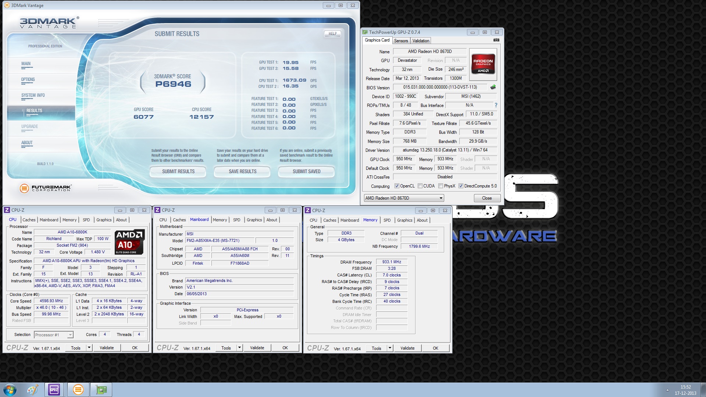This screenshot has height=397, width=706.
Task: Select RESULTS in 3DMark sidebar
Action: tap(41, 112)
